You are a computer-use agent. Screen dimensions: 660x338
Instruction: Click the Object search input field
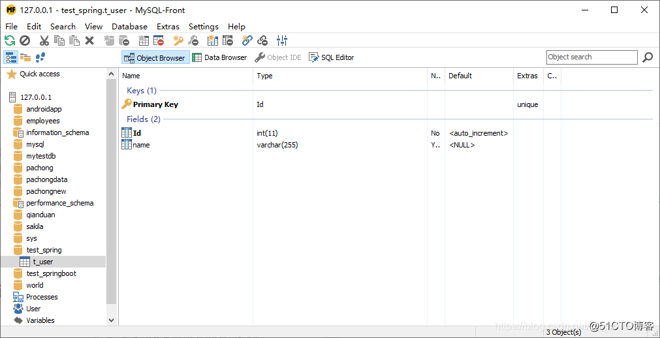(592, 57)
